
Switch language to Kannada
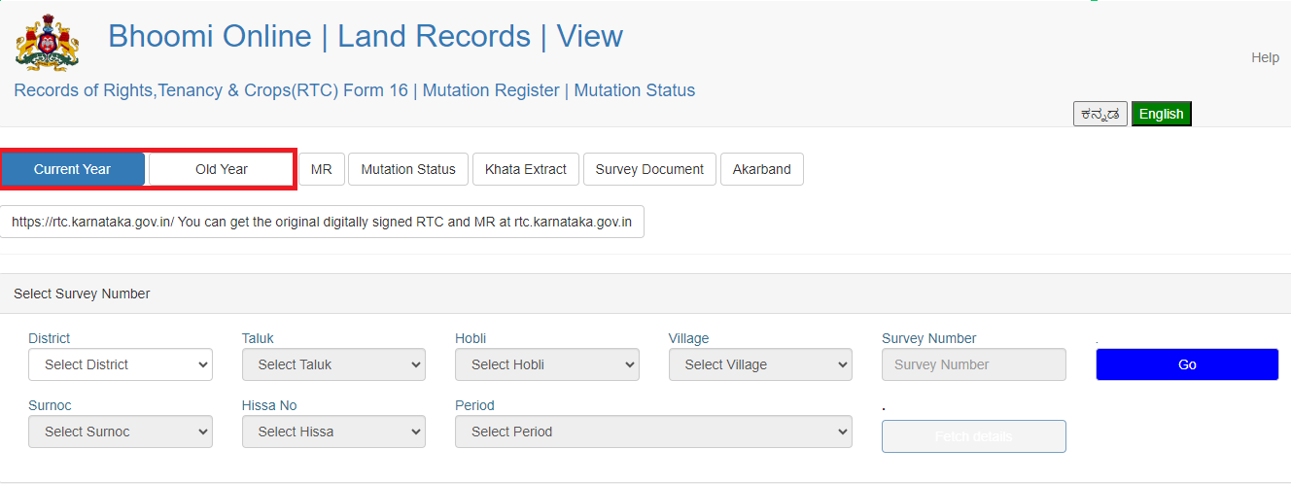(1100, 114)
